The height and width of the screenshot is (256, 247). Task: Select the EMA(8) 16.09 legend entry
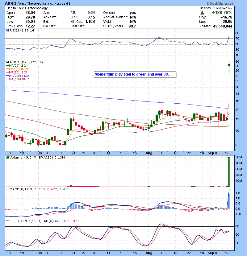(17, 69)
